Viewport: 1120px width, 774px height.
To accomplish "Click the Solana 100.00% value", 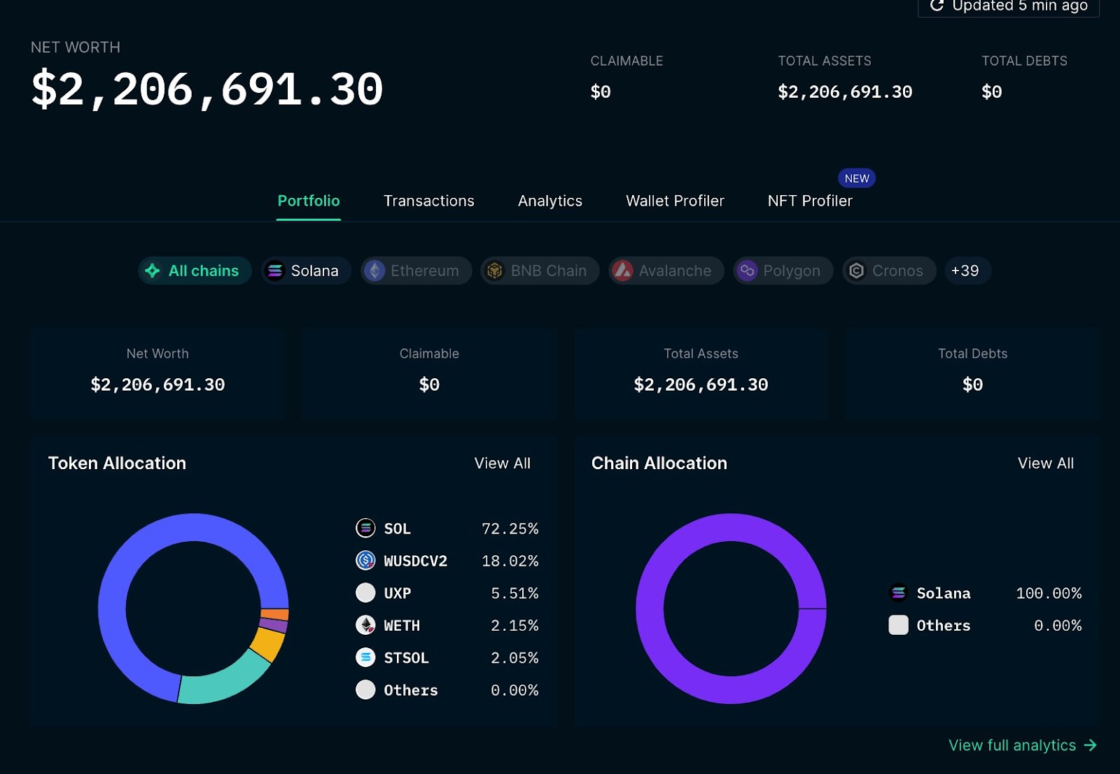I will click(x=1049, y=593).
